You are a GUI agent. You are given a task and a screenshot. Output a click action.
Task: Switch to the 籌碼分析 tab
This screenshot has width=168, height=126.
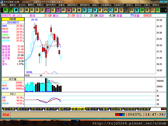point(64,109)
